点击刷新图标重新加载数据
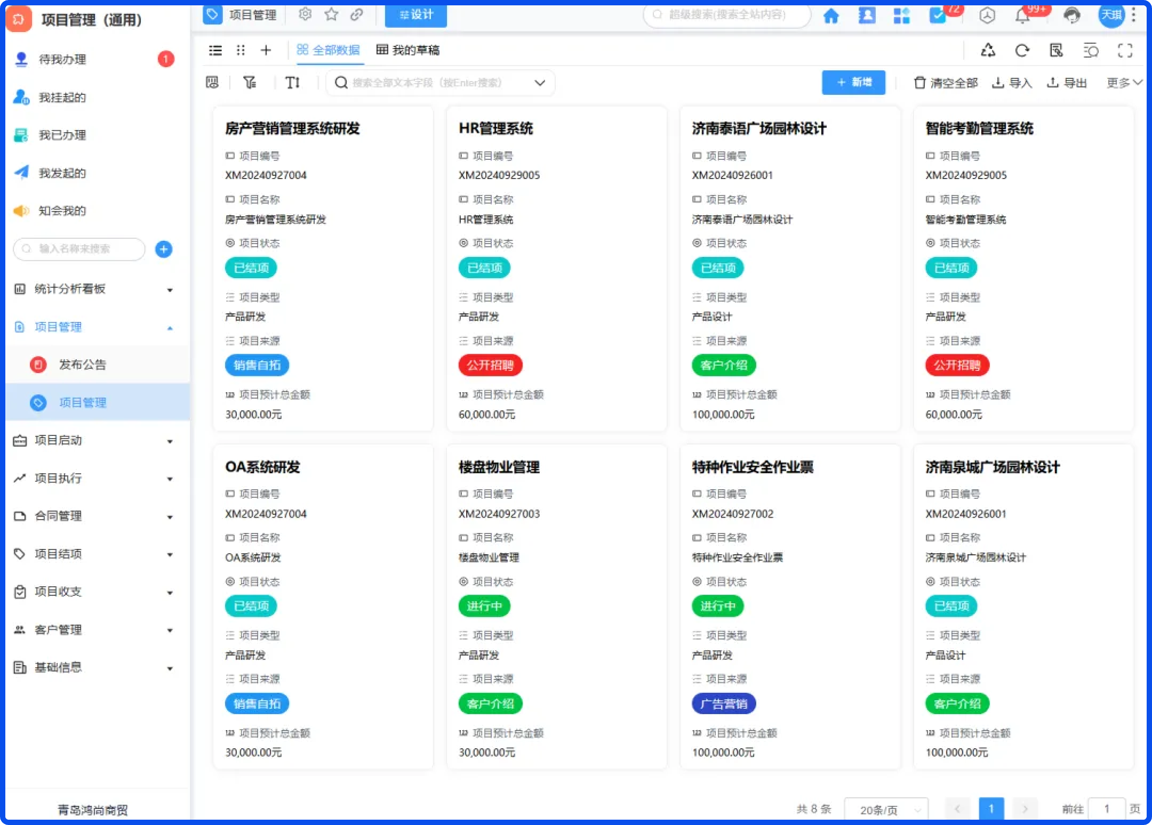This screenshot has width=1152, height=825. (1022, 51)
